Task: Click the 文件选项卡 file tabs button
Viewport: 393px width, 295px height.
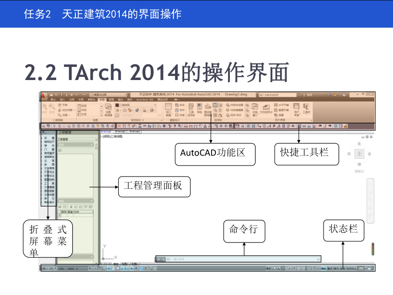Action: click(x=266, y=109)
